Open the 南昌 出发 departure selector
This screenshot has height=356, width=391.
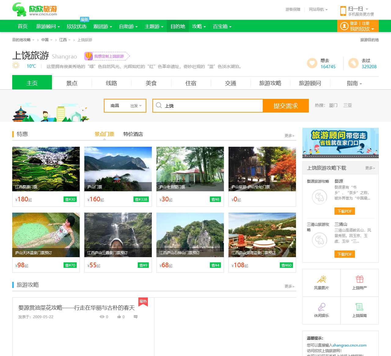(x=125, y=106)
